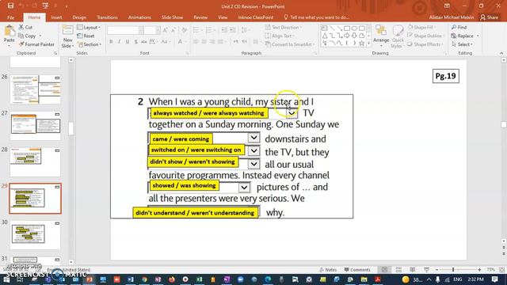Switch to the Design tab

coord(79,17)
